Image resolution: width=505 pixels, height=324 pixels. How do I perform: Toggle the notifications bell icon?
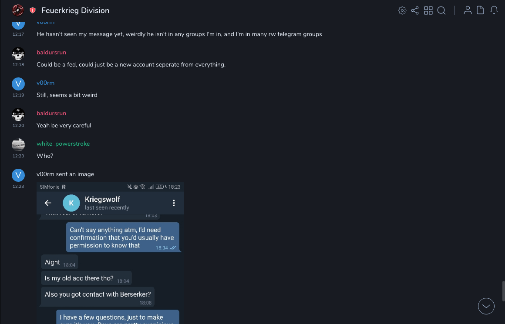pos(494,10)
